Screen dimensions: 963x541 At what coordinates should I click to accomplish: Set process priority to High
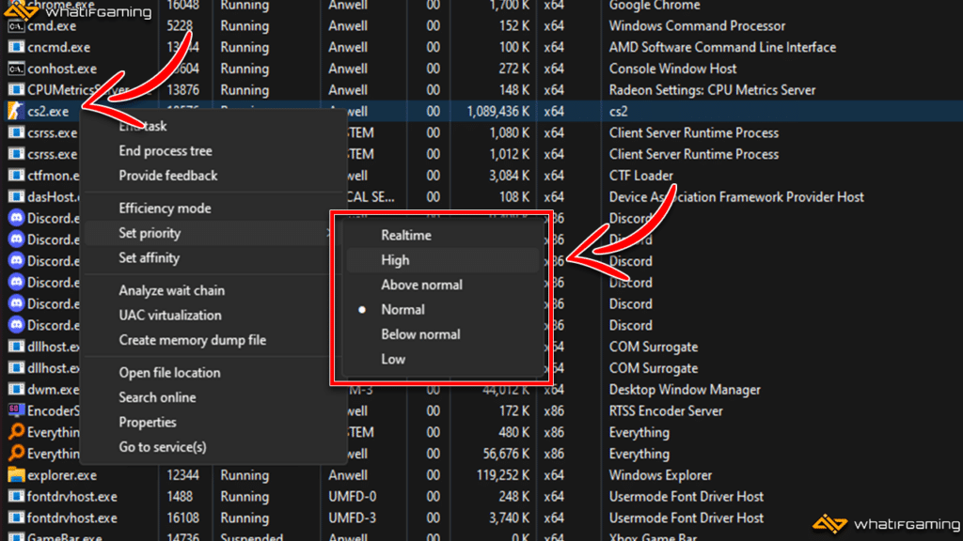(395, 260)
